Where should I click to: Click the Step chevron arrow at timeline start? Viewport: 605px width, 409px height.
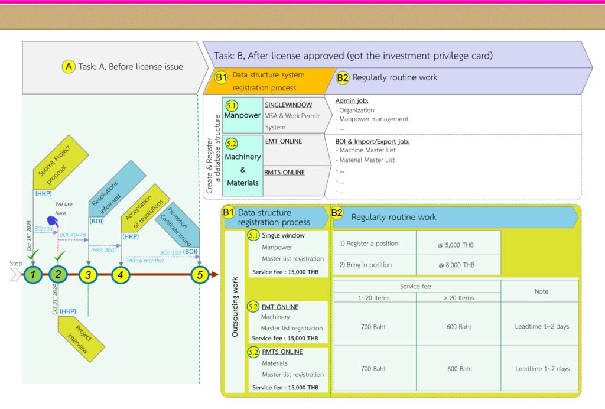click(x=15, y=275)
